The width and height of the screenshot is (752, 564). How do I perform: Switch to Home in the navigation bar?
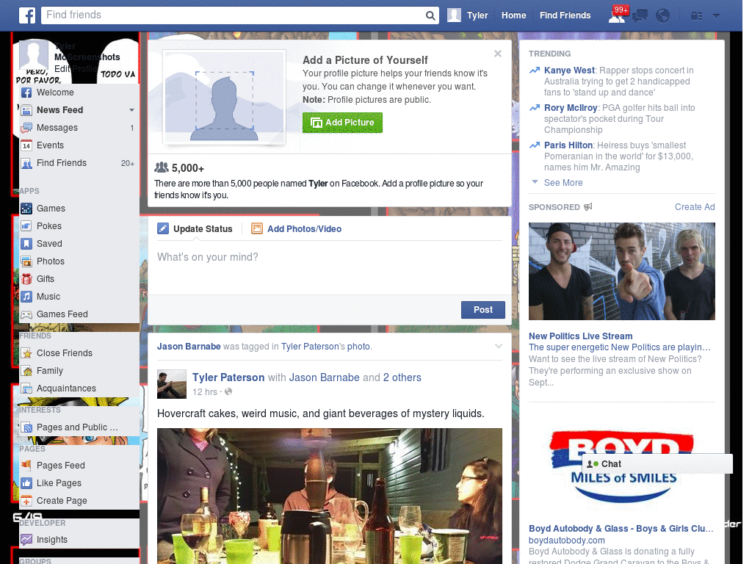coord(513,15)
